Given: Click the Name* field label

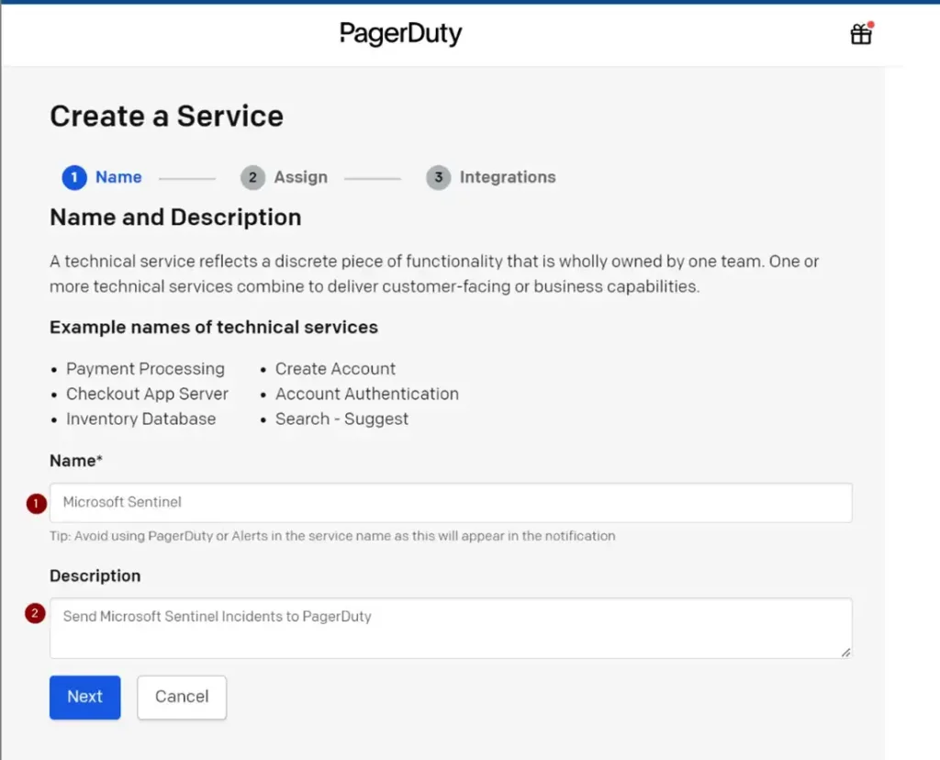Looking at the screenshot, I should (75, 461).
